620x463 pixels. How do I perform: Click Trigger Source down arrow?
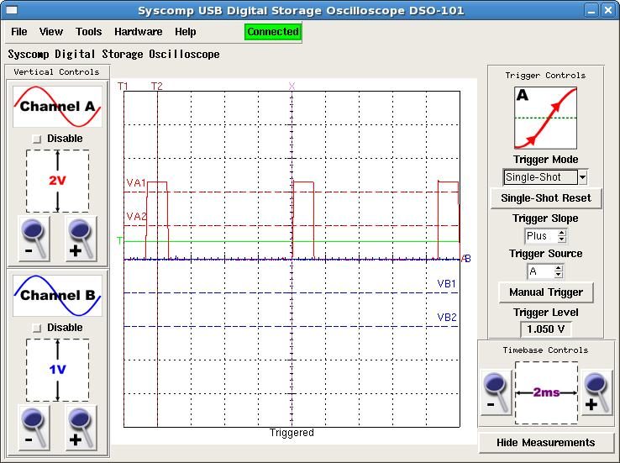pos(559,275)
